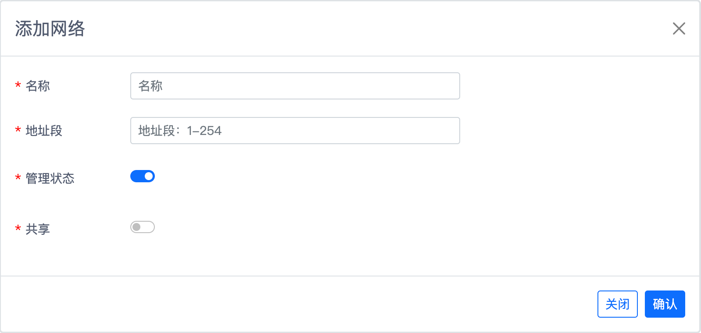The height and width of the screenshot is (333, 701).
Task: Focus the 名称 text input field
Action: [x=295, y=86]
